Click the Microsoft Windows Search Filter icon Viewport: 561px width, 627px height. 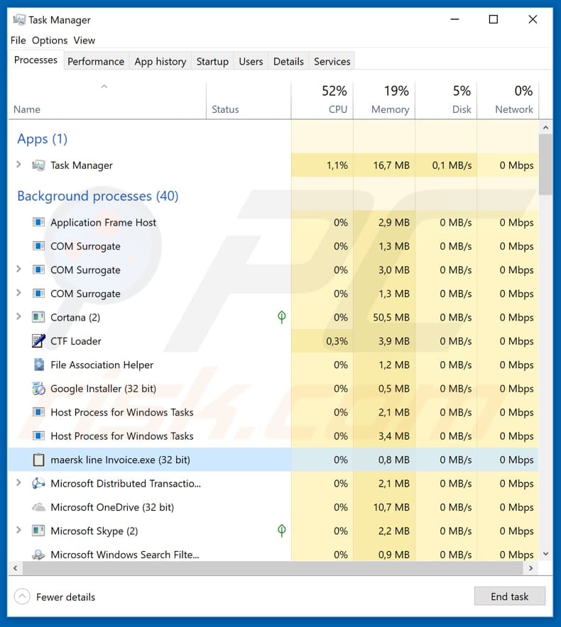point(38,555)
